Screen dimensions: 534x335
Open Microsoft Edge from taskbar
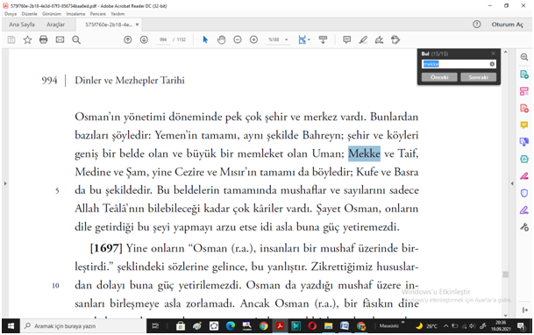tap(231, 326)
